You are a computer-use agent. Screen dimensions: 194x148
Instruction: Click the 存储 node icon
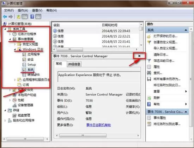tap(10, 110)
